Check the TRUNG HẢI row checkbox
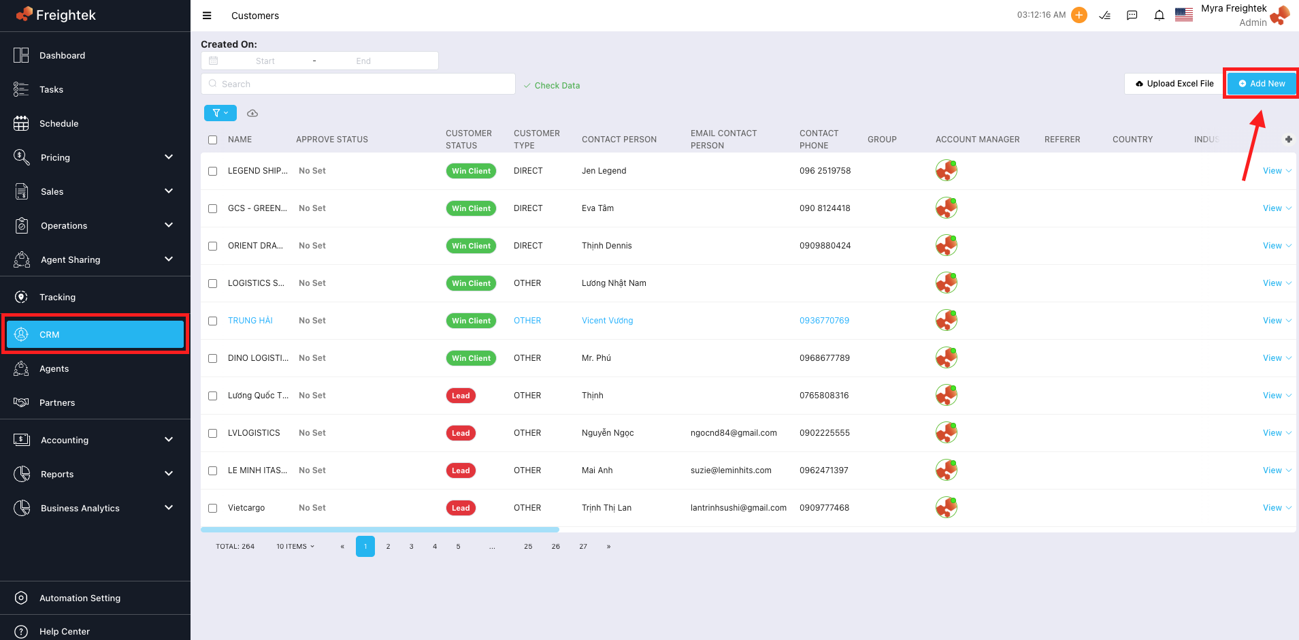 (x=213, y=321)
